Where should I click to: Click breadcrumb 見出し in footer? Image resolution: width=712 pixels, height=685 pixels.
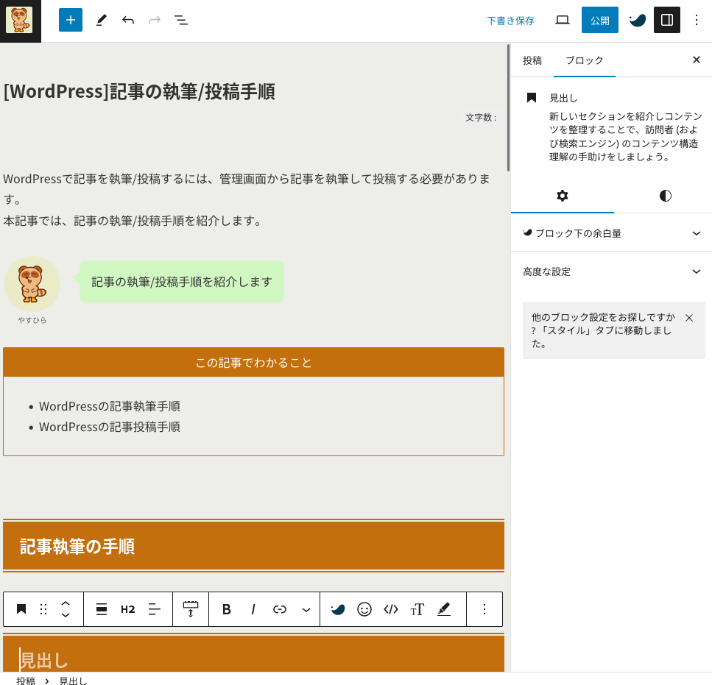(73, 681)
